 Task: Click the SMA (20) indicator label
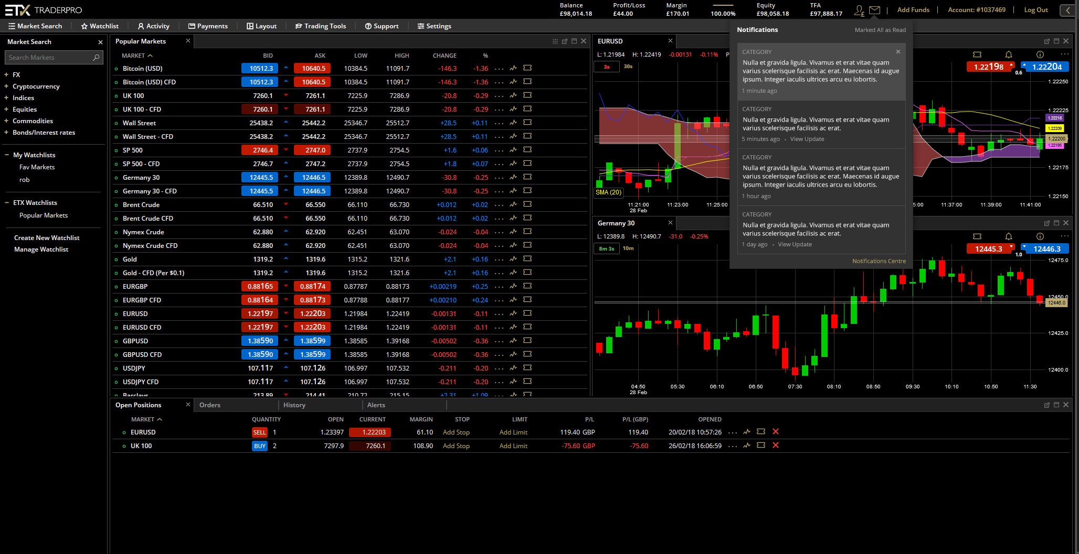(x=608, y=192)
